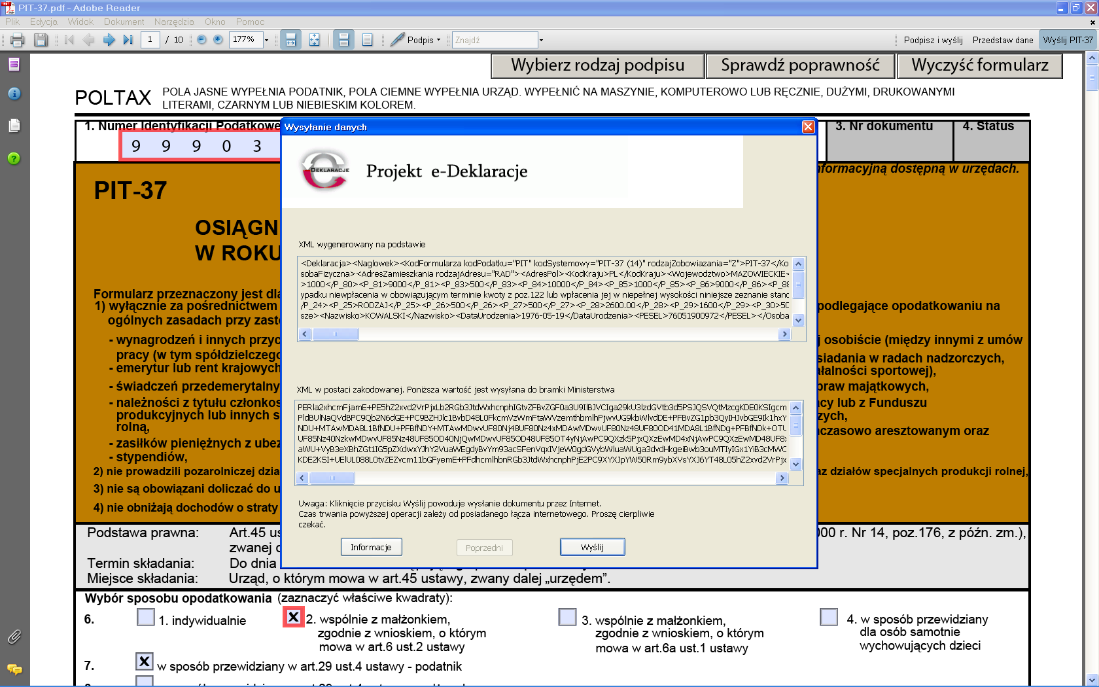The image size is (1099, 687).
Task: Open the pages panel sidebar icon
Action: click(14, 125)
